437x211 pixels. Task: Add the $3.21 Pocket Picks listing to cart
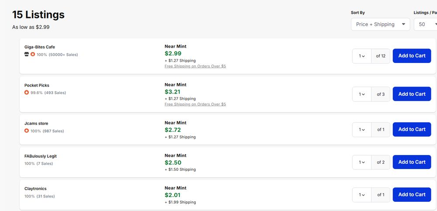tap(412, 94)
